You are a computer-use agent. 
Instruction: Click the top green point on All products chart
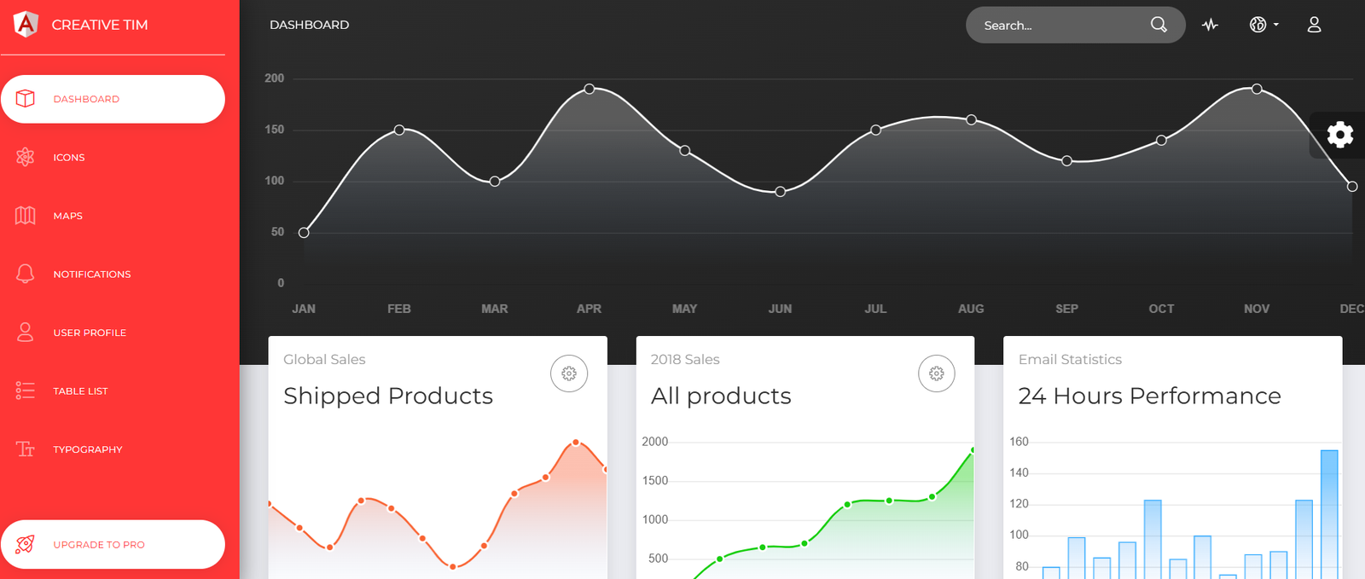click(x=972, y=449)
